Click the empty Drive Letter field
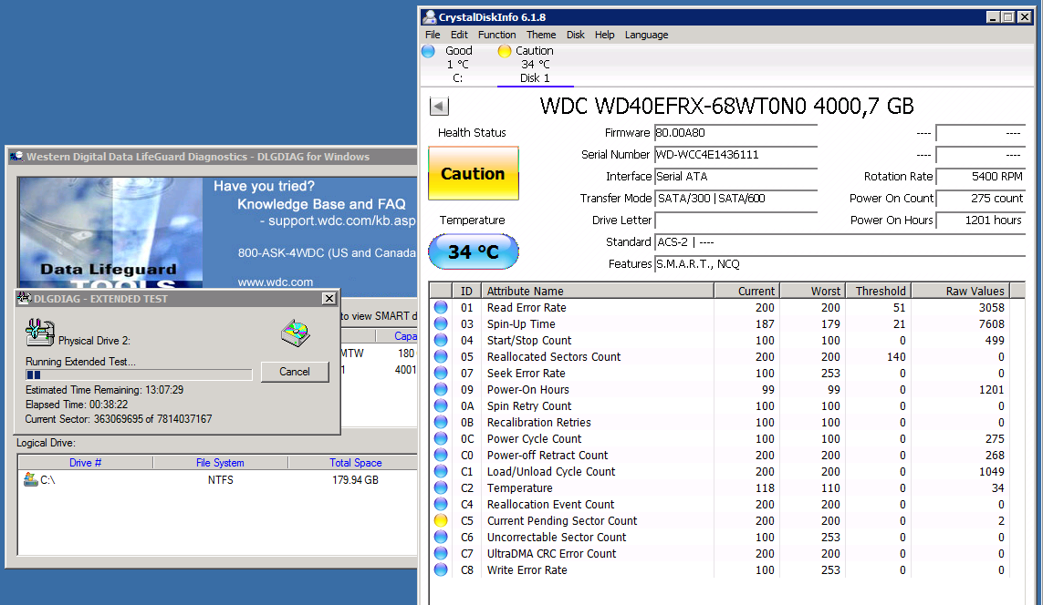Image resolution: width=1043 pixels, height=605 pixels. (x=735, y=220)
